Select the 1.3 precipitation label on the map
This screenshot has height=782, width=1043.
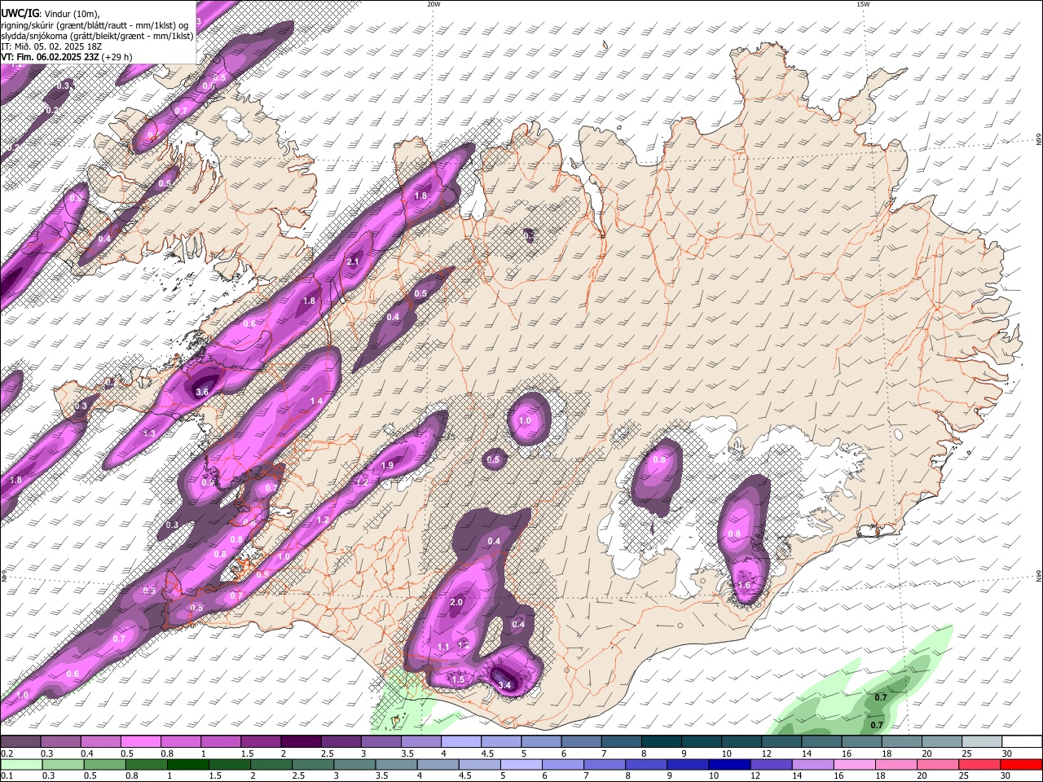pos(150,434)
